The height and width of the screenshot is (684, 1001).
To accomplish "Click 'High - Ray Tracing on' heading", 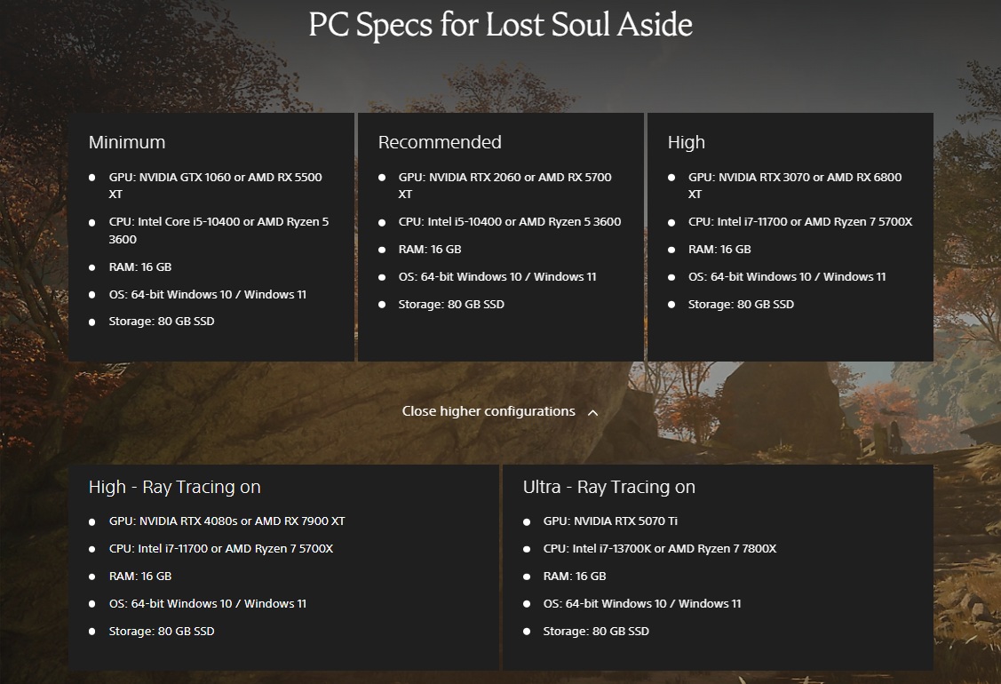I will click(174, 487).
